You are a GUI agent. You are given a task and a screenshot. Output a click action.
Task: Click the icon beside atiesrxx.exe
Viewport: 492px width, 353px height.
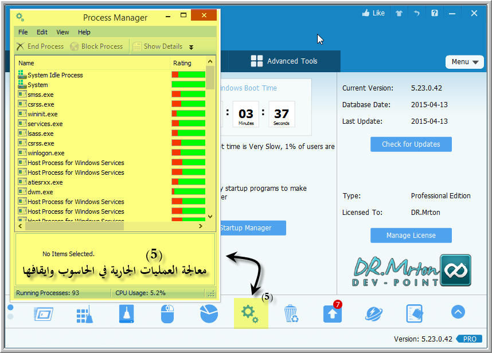point(22,182)
